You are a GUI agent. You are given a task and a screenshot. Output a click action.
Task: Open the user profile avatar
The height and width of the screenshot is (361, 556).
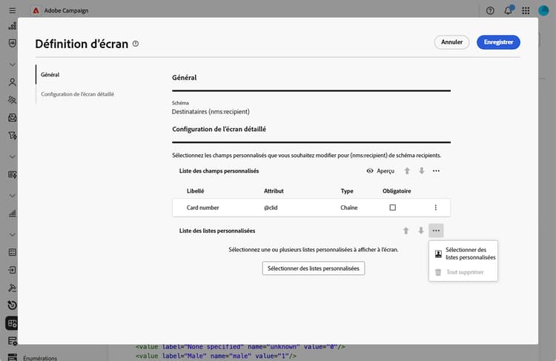tap(543, 10)
